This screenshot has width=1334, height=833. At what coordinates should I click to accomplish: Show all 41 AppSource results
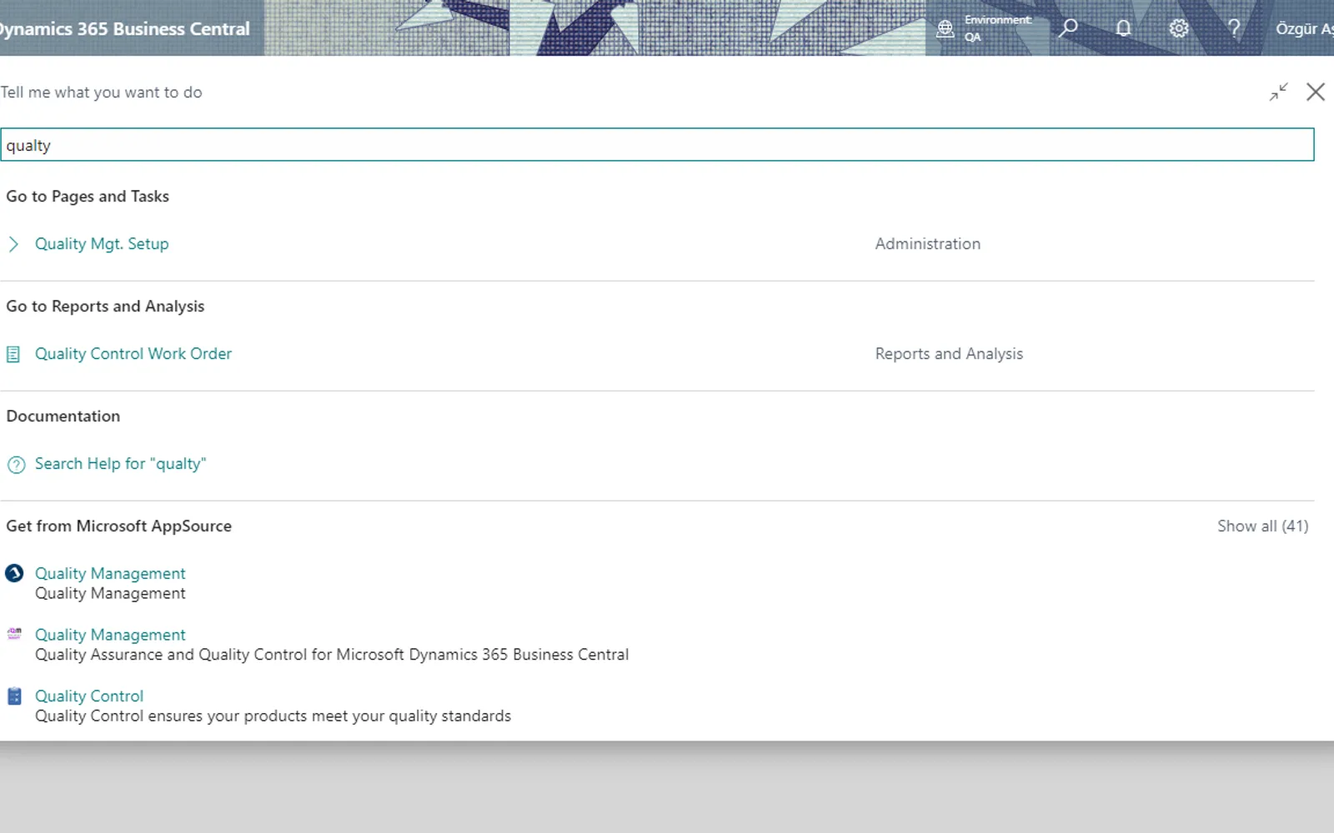pyautogui.click(x=1262, y=526)
